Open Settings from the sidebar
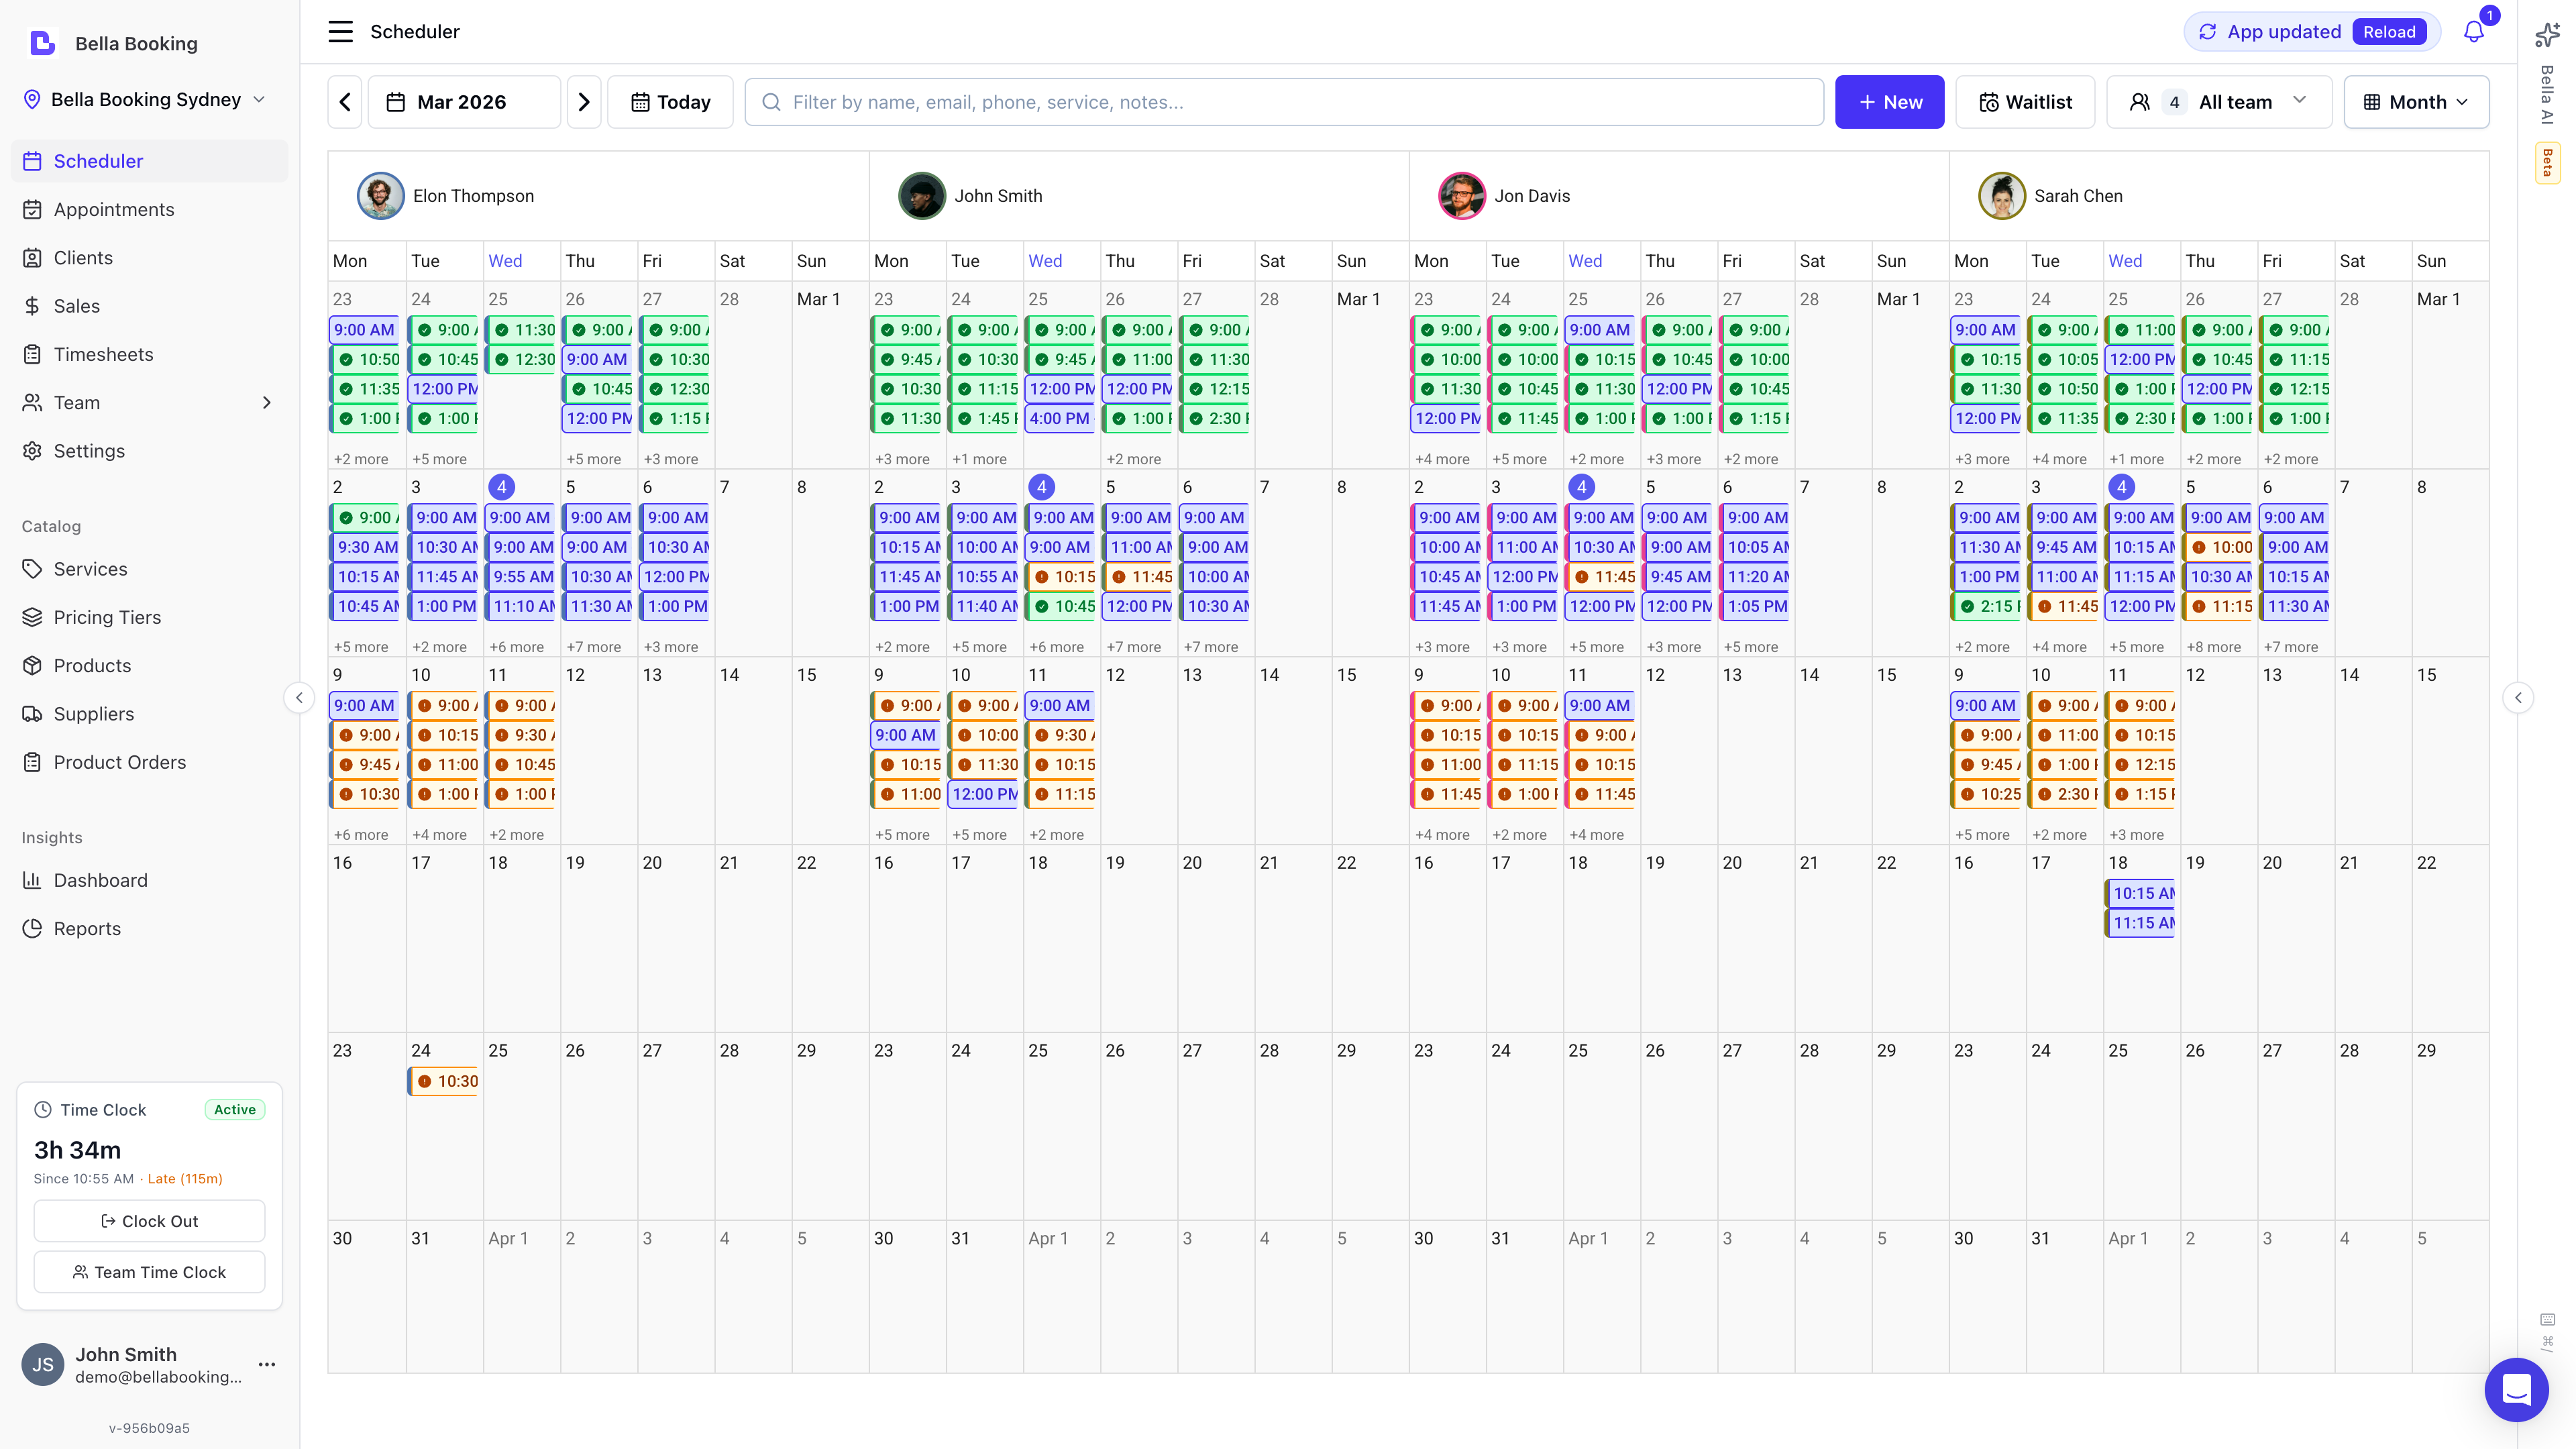The image size is (2576, 1449). coord(89,450)
